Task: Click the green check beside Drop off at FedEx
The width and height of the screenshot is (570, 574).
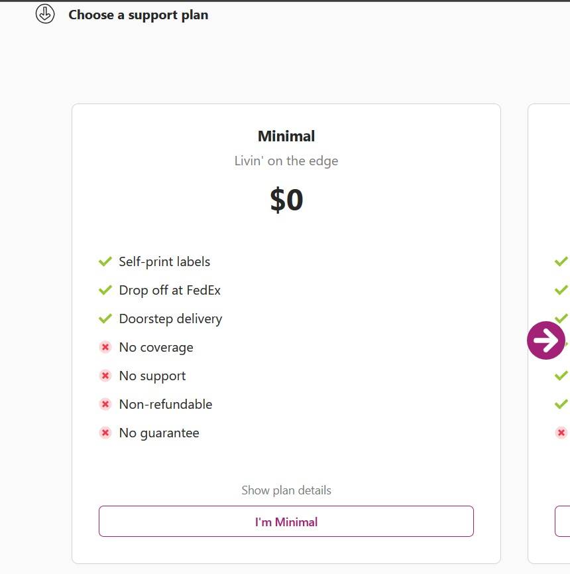Action: [105, 290]
